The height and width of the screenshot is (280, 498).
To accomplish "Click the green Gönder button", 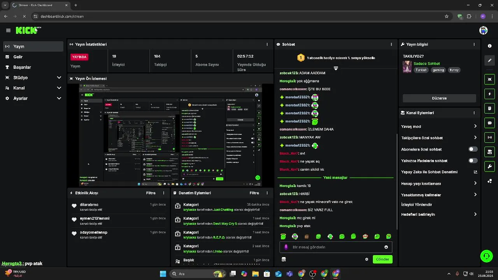I will [x=382, y=259].
